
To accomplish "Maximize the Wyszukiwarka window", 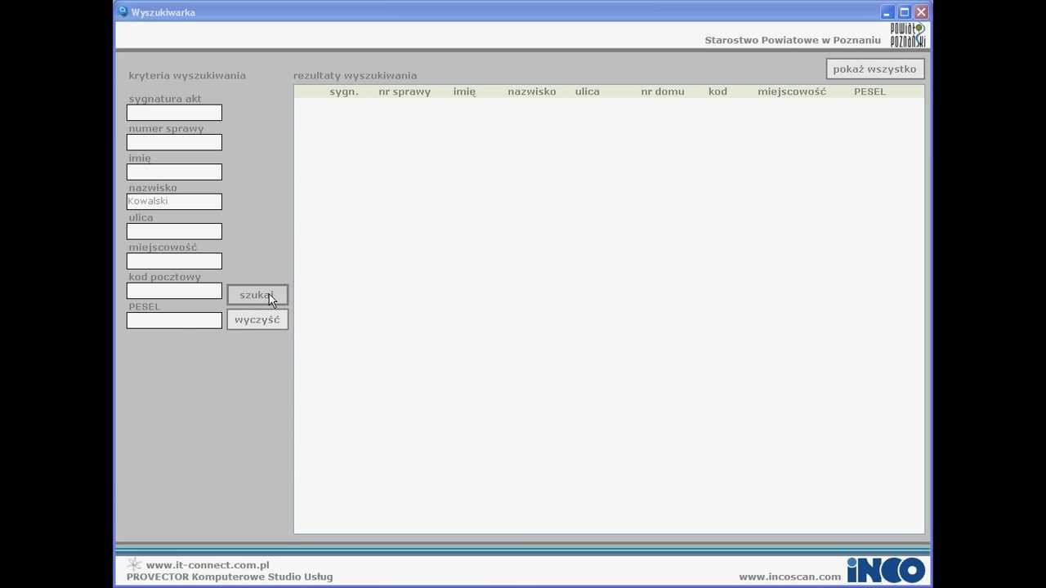I will tap(905, 12).
